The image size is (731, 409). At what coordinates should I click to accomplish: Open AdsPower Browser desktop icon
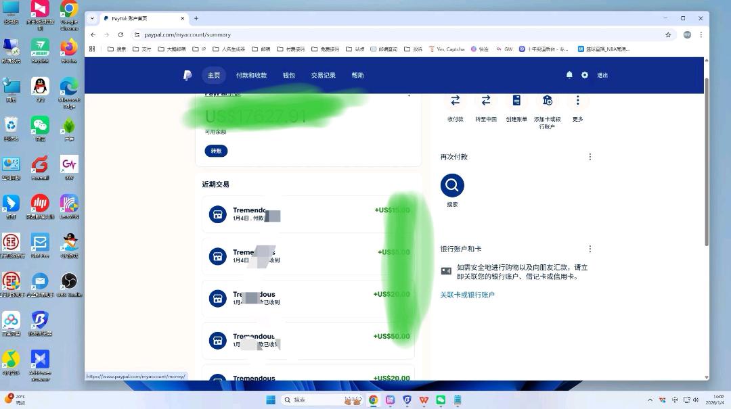[x=40, y=366]
